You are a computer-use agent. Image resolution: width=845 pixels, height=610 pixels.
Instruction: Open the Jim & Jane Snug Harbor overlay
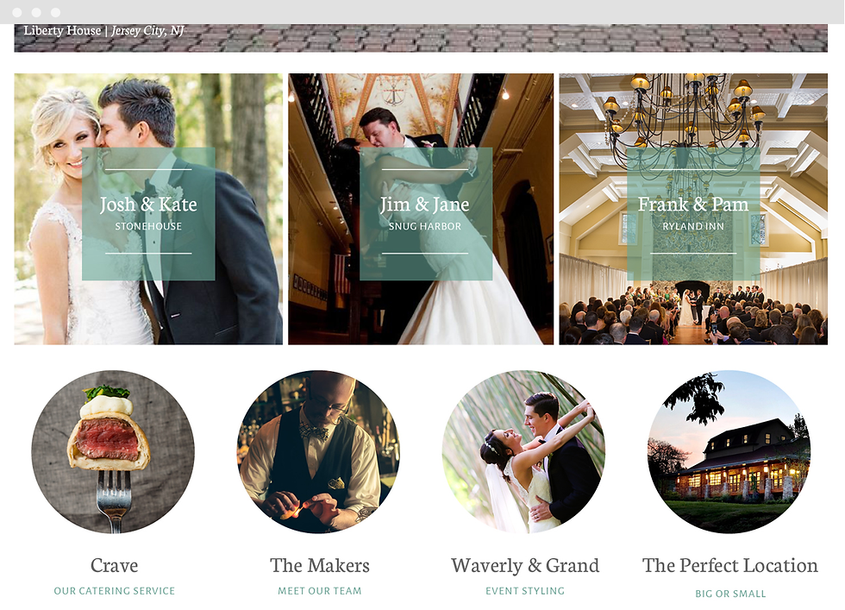426,214
